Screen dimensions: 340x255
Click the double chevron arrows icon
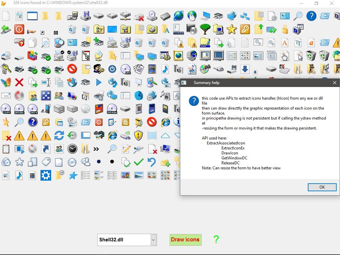(x=96, y=149)
